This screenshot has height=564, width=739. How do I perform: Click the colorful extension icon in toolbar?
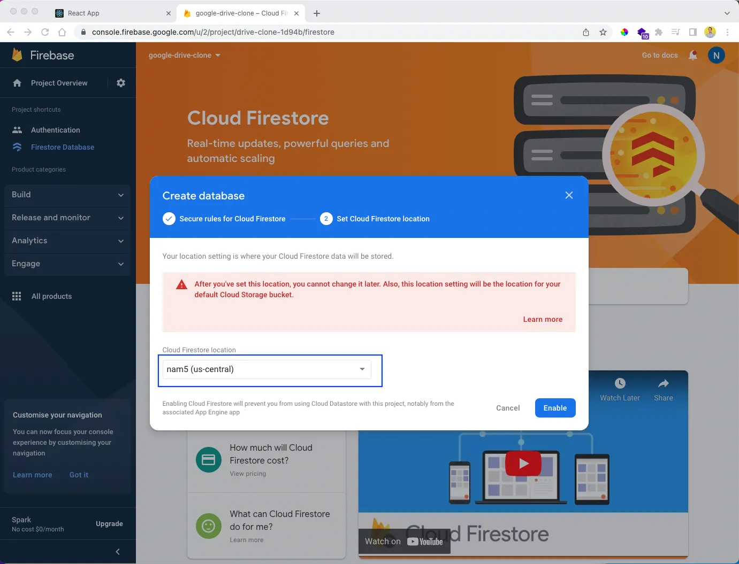click(x=624, y=32)
